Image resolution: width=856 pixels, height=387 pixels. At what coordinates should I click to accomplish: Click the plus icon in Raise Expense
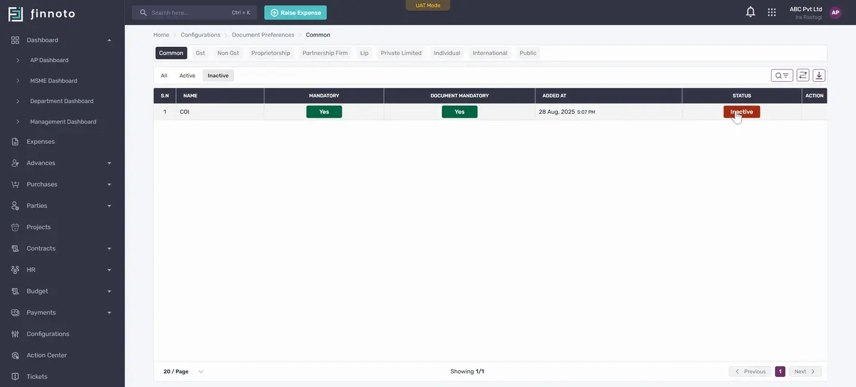(x=275, y=12)
